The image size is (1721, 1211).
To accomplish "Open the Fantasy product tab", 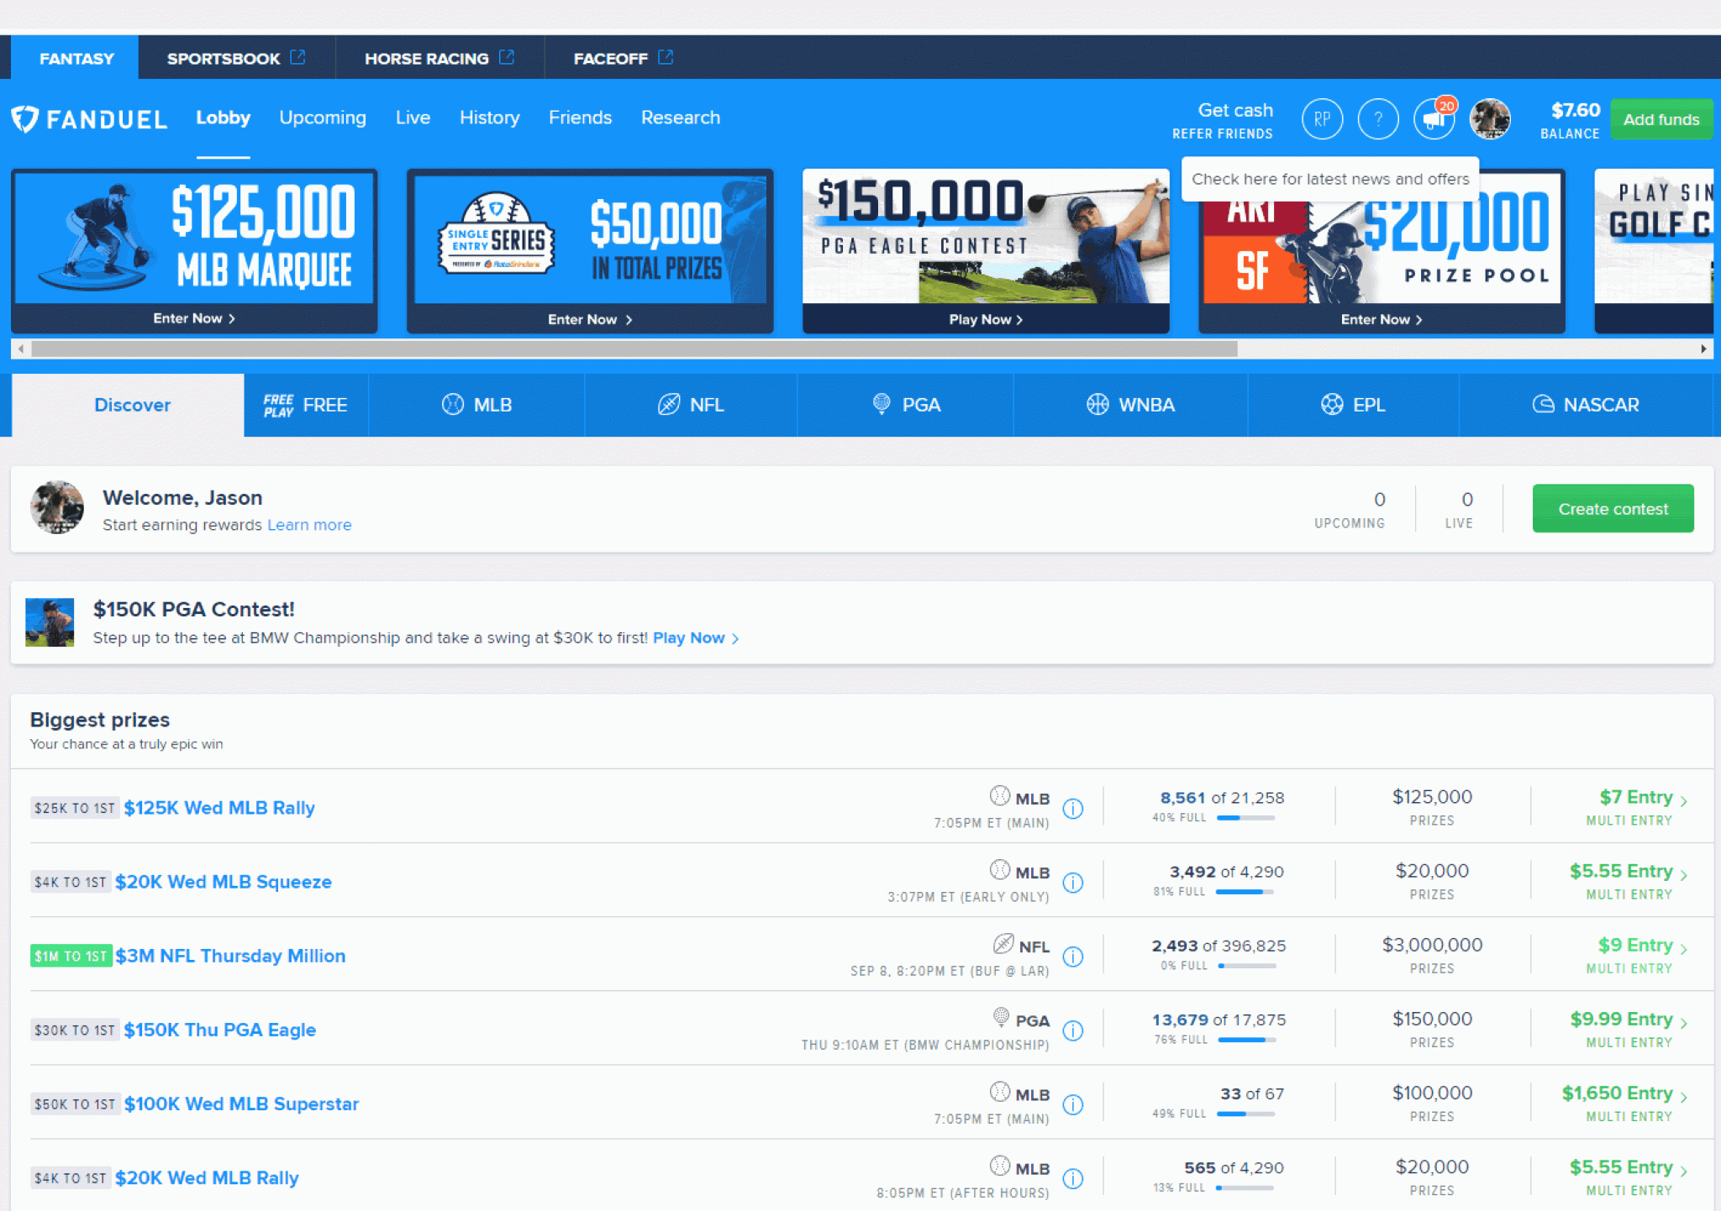I will point(76,58).
